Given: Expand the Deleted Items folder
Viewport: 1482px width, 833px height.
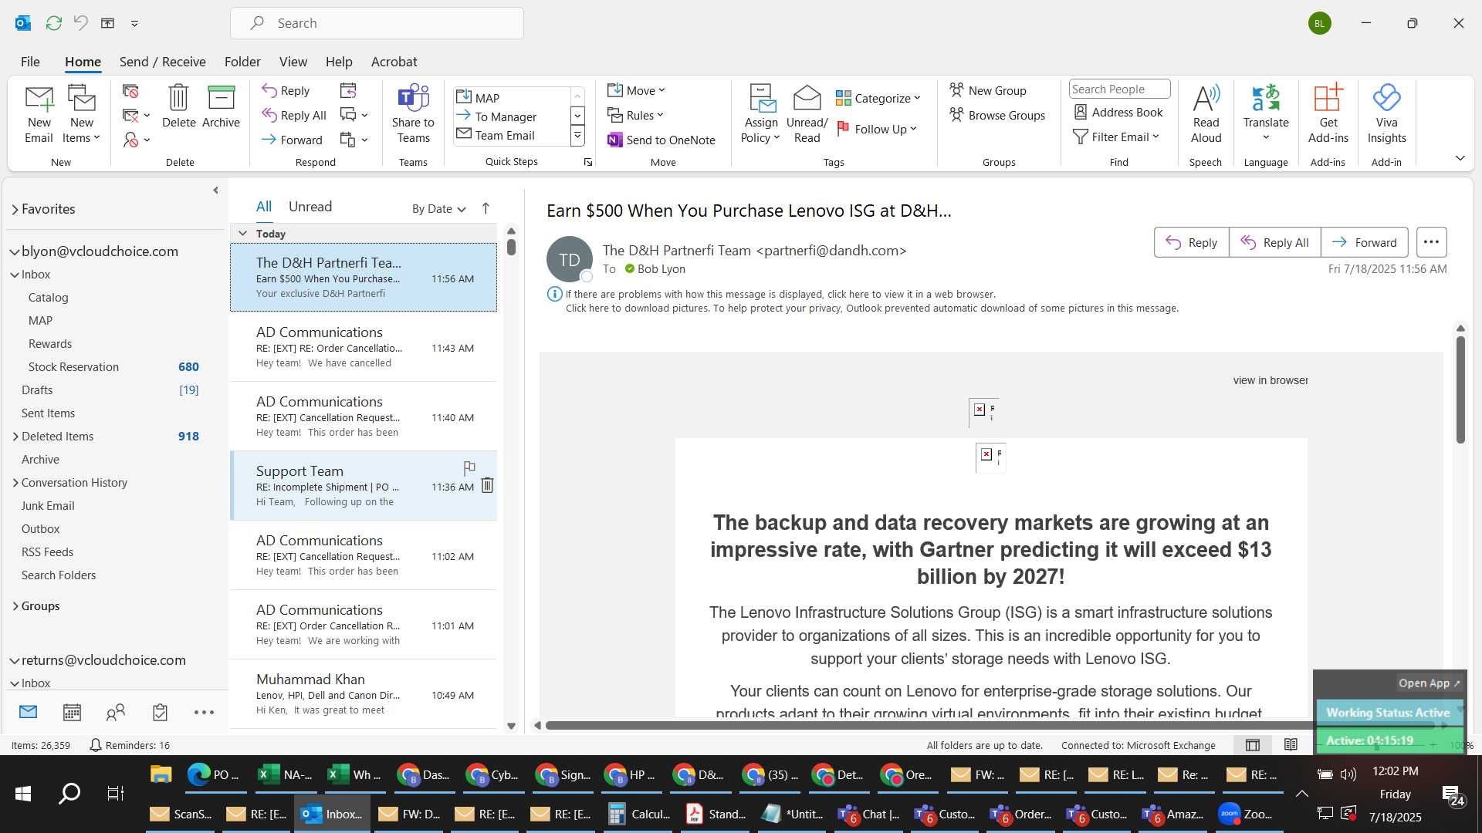Looking at the screenshot, I should [x=15, y=437].
